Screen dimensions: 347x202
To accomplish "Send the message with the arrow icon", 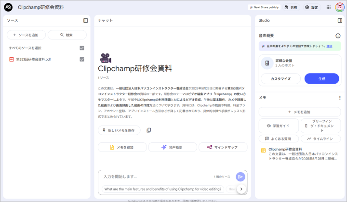I will 240,177.
